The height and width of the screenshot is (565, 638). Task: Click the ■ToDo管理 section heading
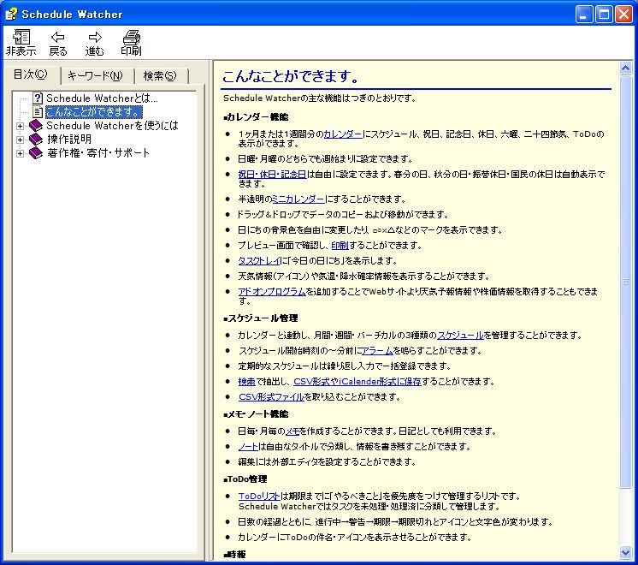[245, 479]
